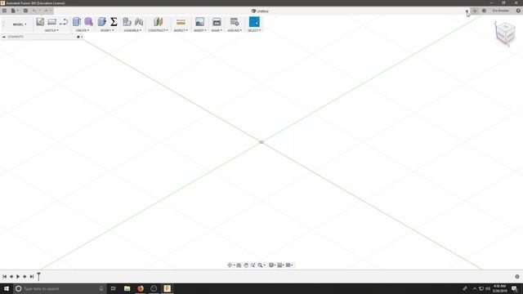Step timeline back one feature
The image size is (523, 294).
tap(11, 276)
